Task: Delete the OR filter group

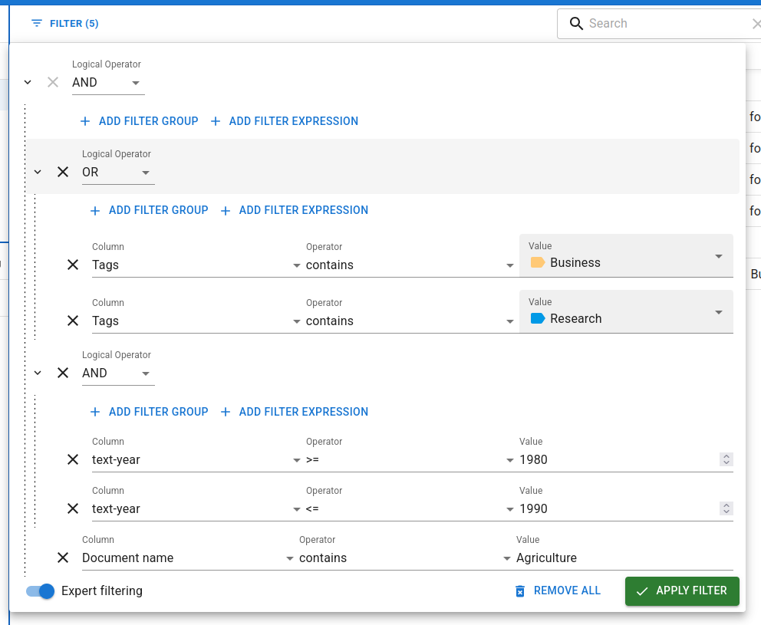Action: (x=63, y=173)
